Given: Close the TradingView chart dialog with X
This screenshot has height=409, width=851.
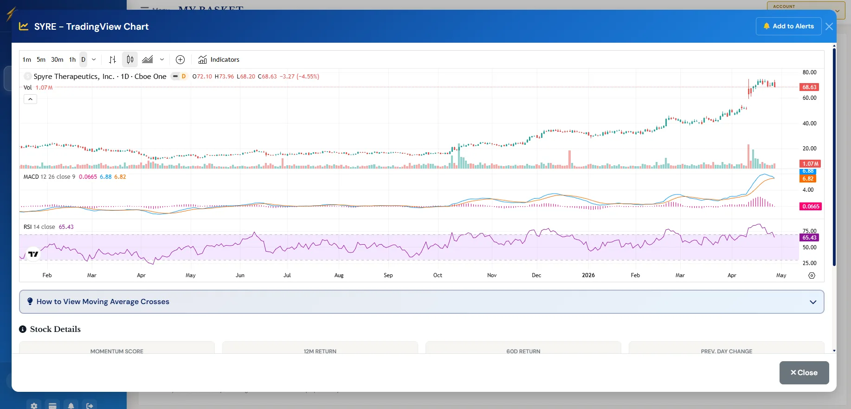Looking at the screenshot, I should [829, 26].
